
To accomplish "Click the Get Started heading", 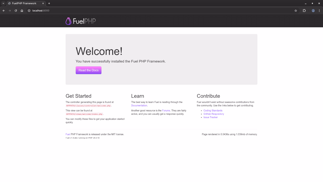I will 78,96.
